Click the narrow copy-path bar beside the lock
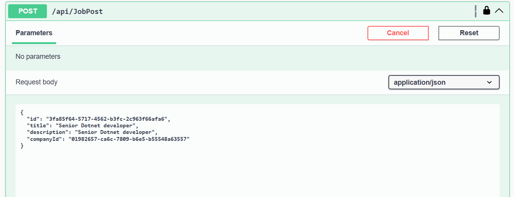The height and width of the screenshot is (197, 514). (x=476, y=11)
